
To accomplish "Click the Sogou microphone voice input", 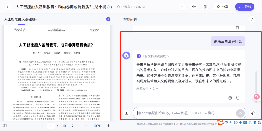I will (241, 123).
